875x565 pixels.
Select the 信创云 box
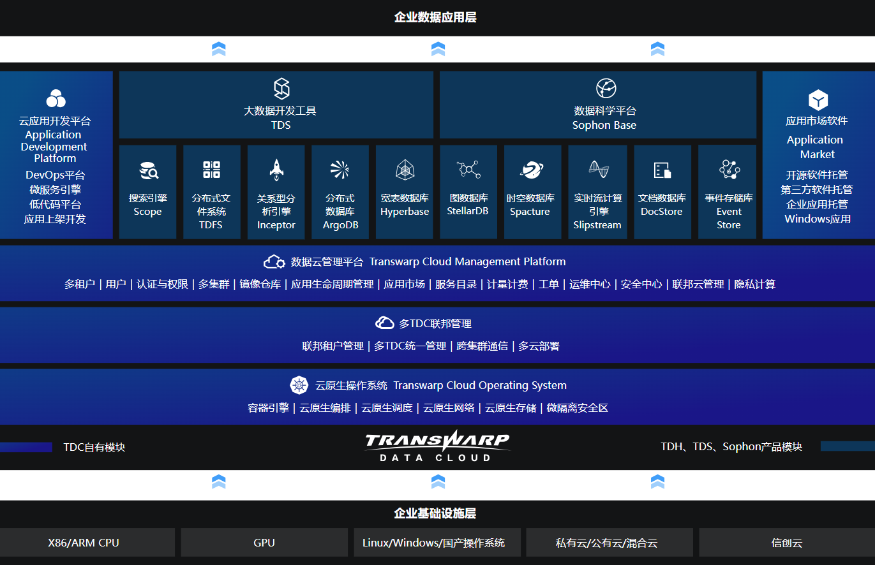[x=787, y=543]
